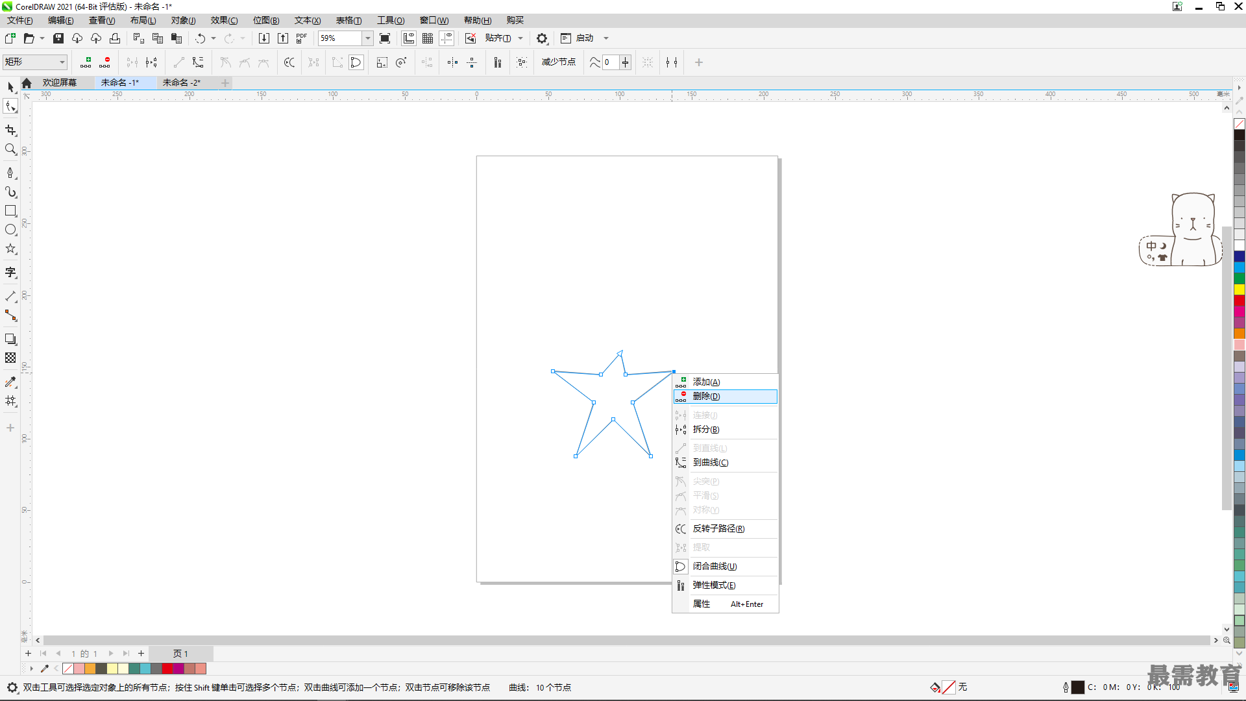Select the Pick tool in toolbox

pyautogui.click(x=10, y=87)
